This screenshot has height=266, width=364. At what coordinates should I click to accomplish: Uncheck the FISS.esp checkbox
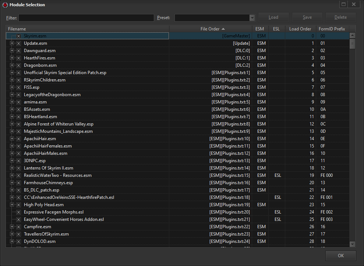18,88
